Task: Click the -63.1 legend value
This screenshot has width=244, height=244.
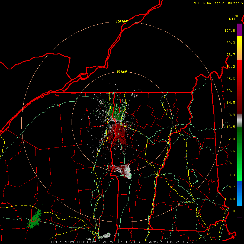Action: 230,163
